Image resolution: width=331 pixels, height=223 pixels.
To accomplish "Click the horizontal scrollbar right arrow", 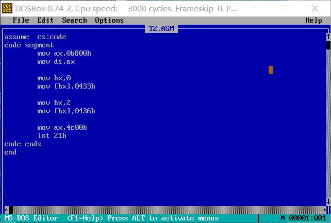I will point(324,210).
